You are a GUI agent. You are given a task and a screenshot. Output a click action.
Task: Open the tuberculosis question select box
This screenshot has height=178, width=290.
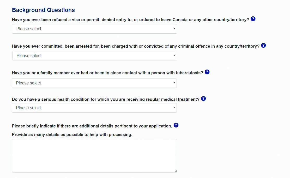pos(94,83)
